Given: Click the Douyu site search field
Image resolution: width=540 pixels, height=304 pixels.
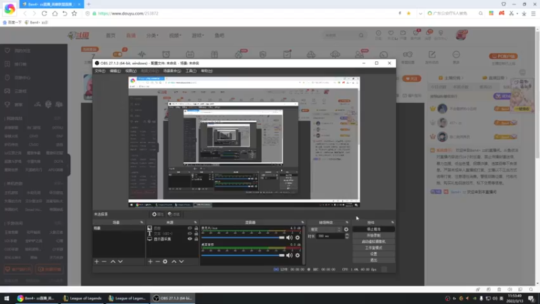Looking at the screenshot, I should click(341, 36).
